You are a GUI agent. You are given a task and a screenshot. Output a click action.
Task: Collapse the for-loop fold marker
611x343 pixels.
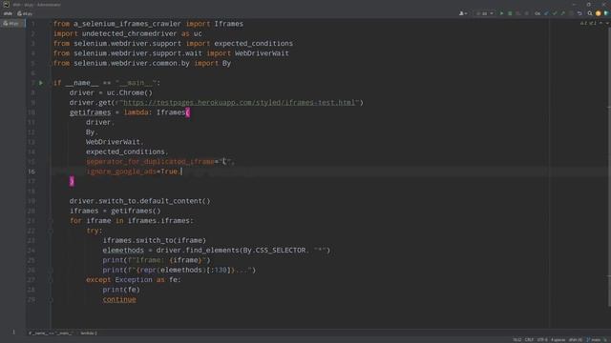click(x=51, y=221)
